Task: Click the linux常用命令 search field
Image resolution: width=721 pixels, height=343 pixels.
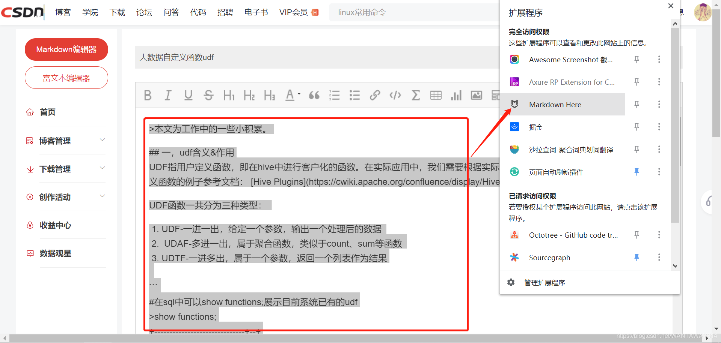Action: (x=415, y=12)
